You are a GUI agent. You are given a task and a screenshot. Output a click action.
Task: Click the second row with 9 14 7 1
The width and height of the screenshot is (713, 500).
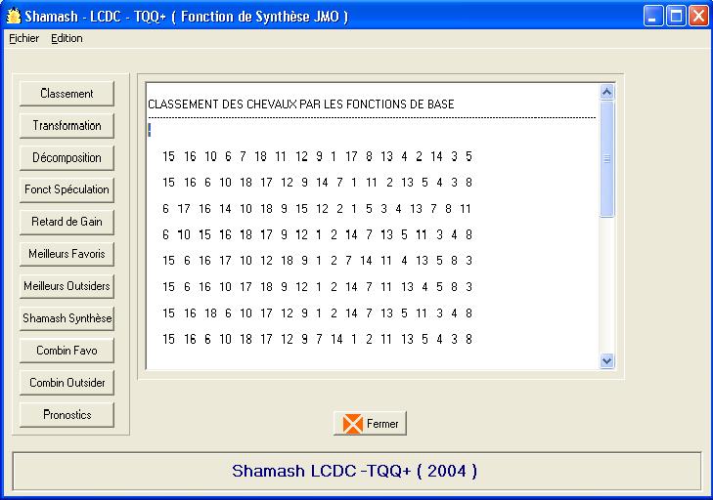pos(318,183)
